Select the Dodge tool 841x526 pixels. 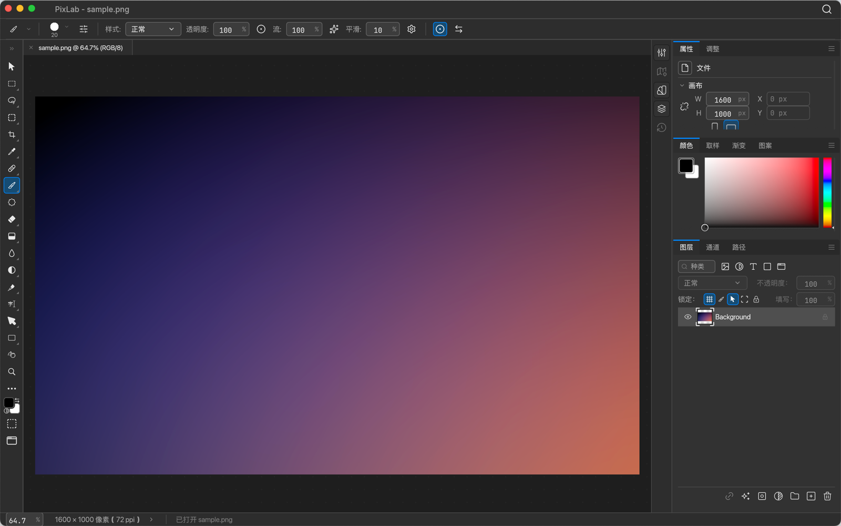[x=12, y=270]
